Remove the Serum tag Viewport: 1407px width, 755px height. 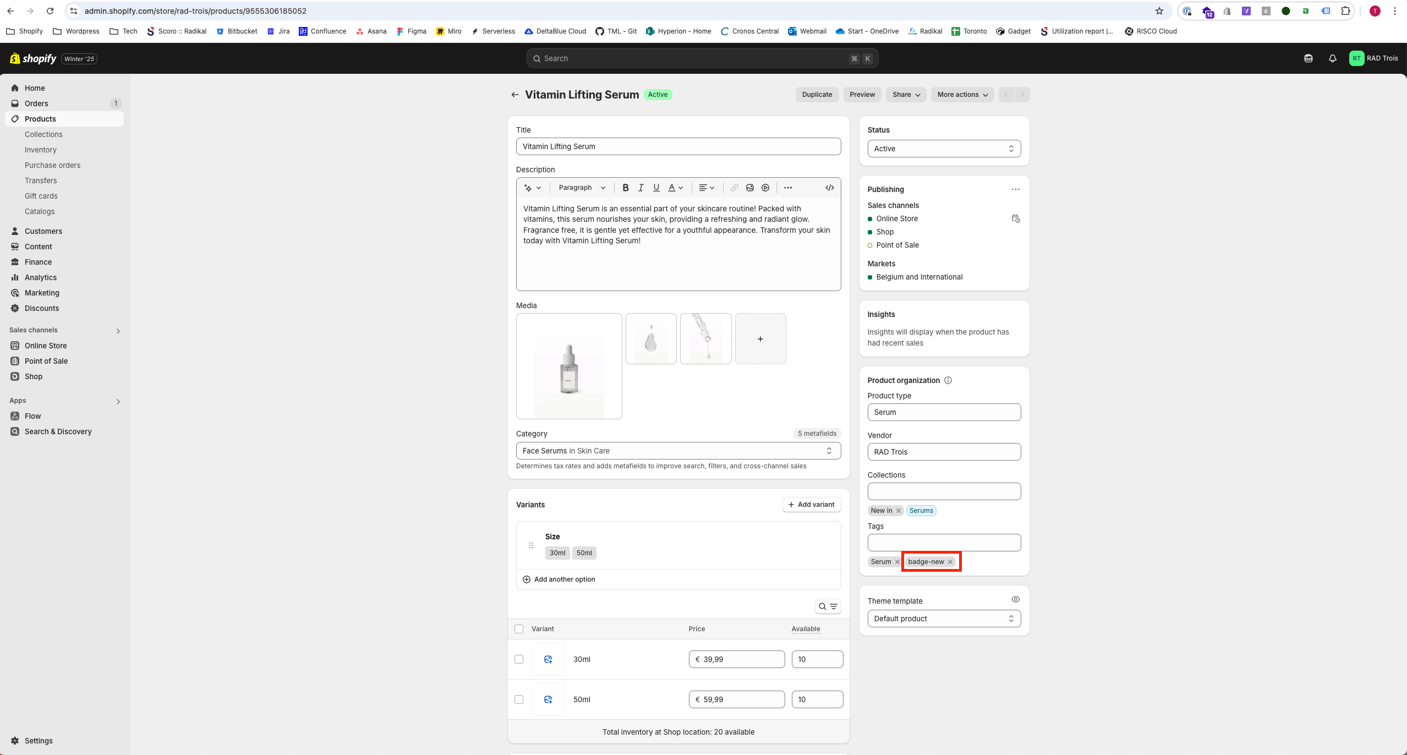(897, 562)
